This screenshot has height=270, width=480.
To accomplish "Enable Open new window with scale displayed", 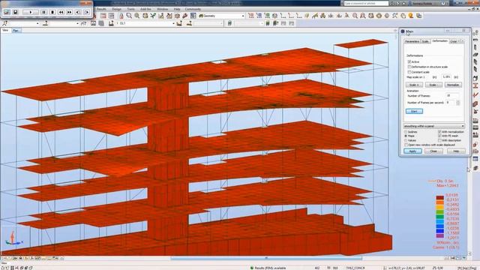I will (x=406, y=145).
